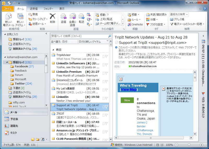This screenshot has width=209, height=149.
Task: Click the shortcuts icon at navigation bottom
Action: 43,139
